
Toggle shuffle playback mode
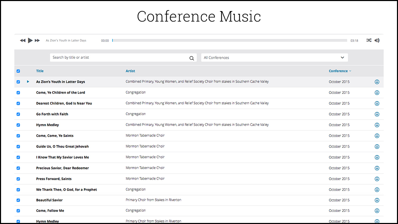[x=369, y=40]
